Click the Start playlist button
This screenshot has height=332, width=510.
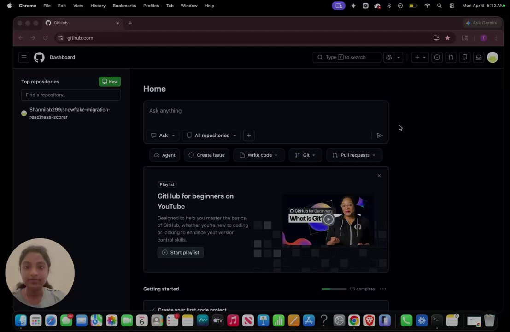coord(181,253)
